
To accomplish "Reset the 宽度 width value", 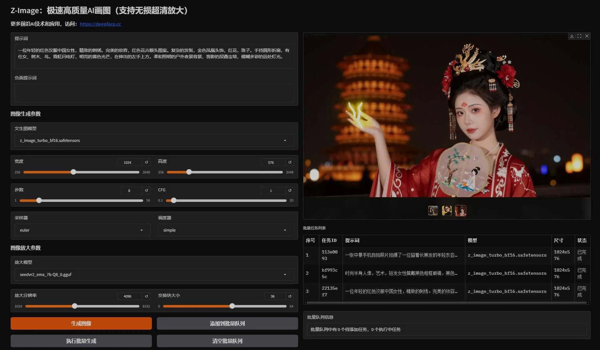I will pos(146,162).
